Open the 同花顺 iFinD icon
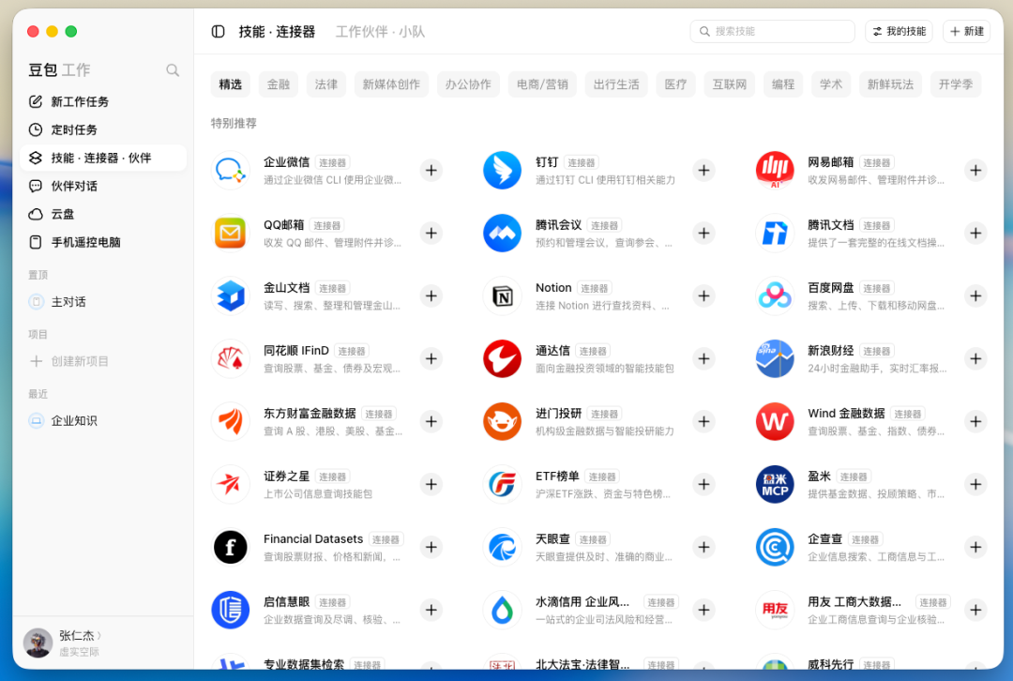 [x=231, y=358]
